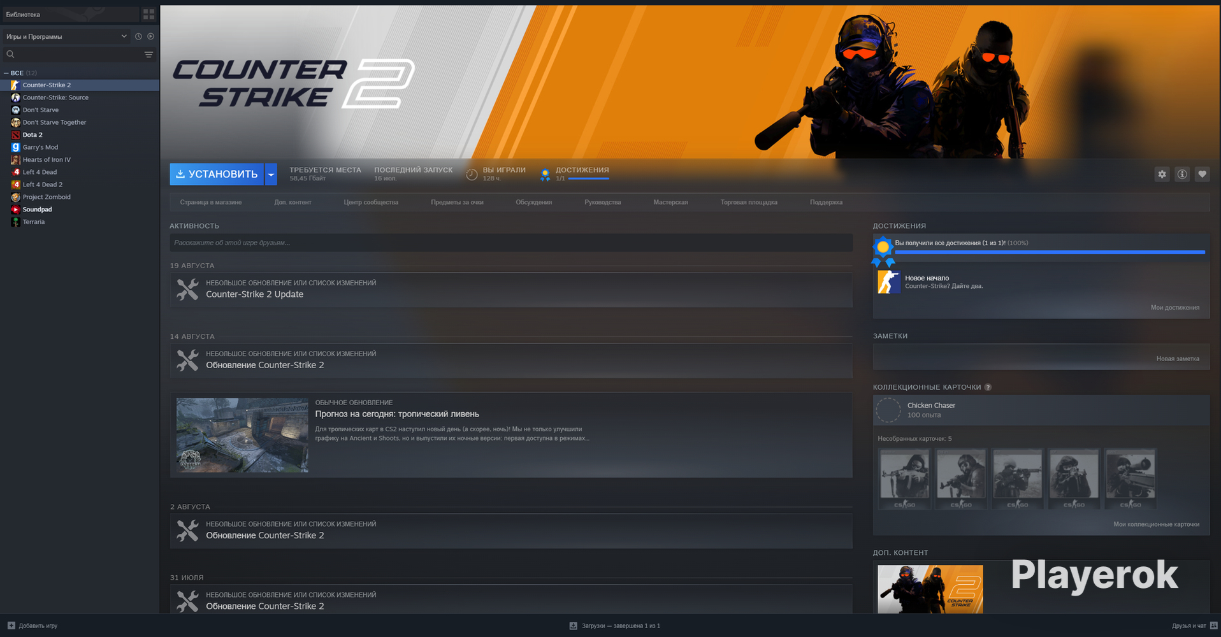Open the tropical update news thumbnail
This screenshot has width=1221, height=637.
click(242, 435)
